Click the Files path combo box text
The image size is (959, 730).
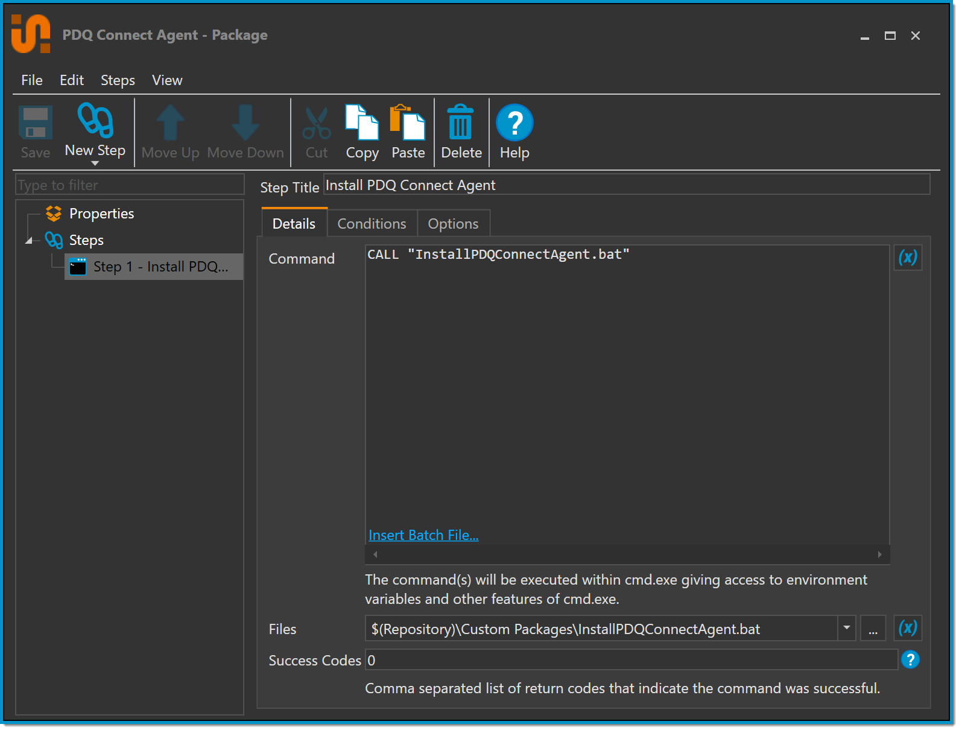pyautogui.click(x=601, y=629)
